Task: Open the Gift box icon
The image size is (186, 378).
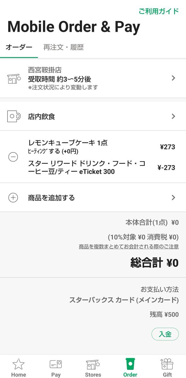Action: coord(167,364)
